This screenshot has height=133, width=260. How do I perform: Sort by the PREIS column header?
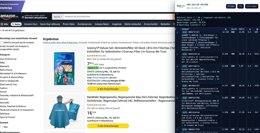coord(241,29)
